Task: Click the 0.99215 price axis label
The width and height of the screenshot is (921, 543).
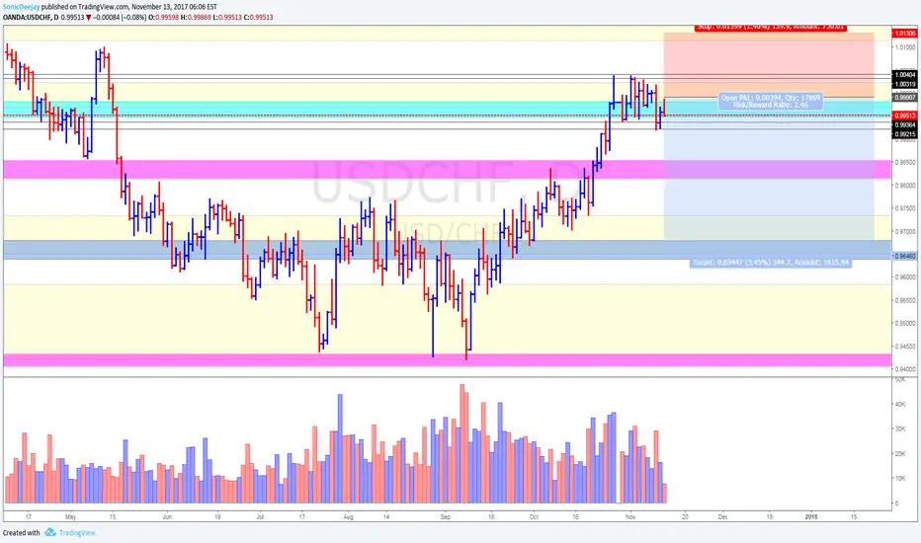Action: coord(905,134)
